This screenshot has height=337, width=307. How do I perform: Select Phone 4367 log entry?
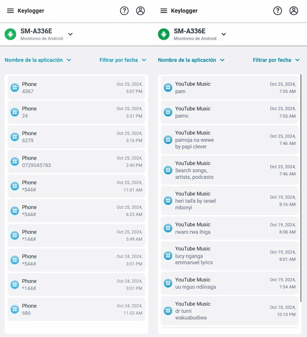[76, 88]
